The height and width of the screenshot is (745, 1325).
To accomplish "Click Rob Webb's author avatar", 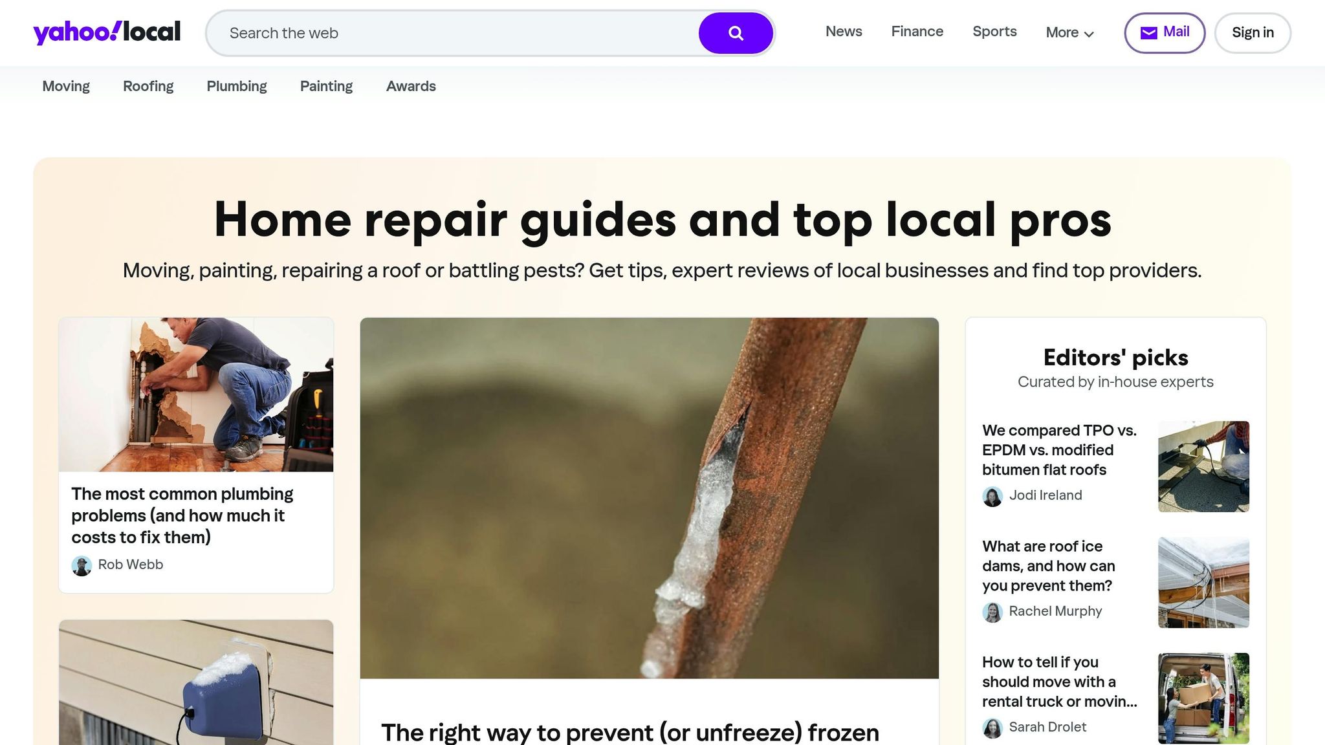I will (82, 565).
